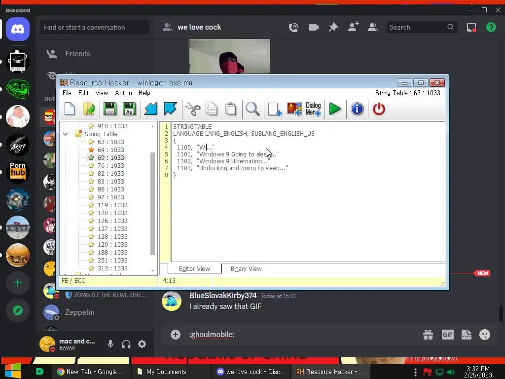The height and width of the screenshot is (379, 505).
Task: Click blue arrow pointing down-left in toolbar
Action: tap(150, 109)
